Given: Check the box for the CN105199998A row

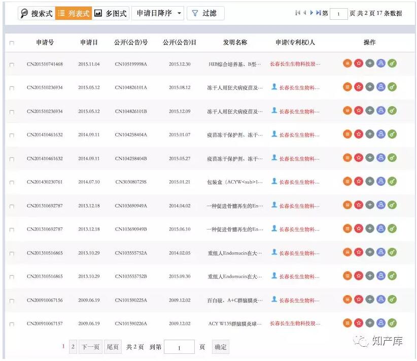Looking at the screenshot, I should tap(12, 64).
